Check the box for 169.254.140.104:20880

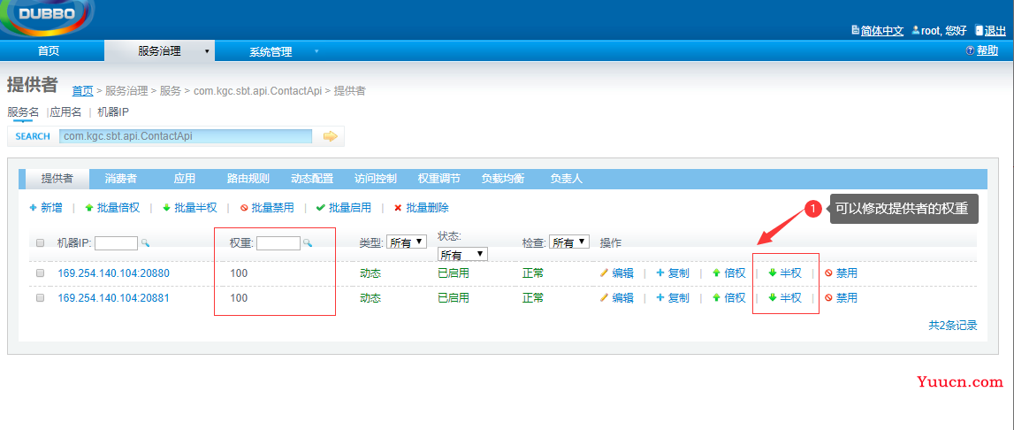[40, 273]
